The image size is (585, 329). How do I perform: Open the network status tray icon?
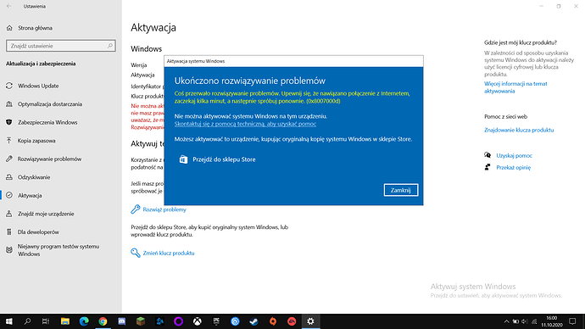[x=534, y=321]
